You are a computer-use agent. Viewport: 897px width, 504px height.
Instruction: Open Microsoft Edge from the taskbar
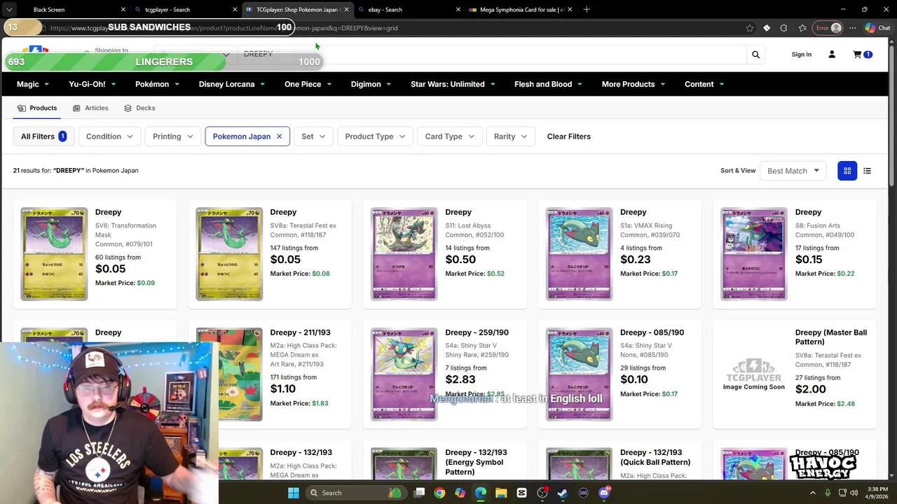[481, 493]
